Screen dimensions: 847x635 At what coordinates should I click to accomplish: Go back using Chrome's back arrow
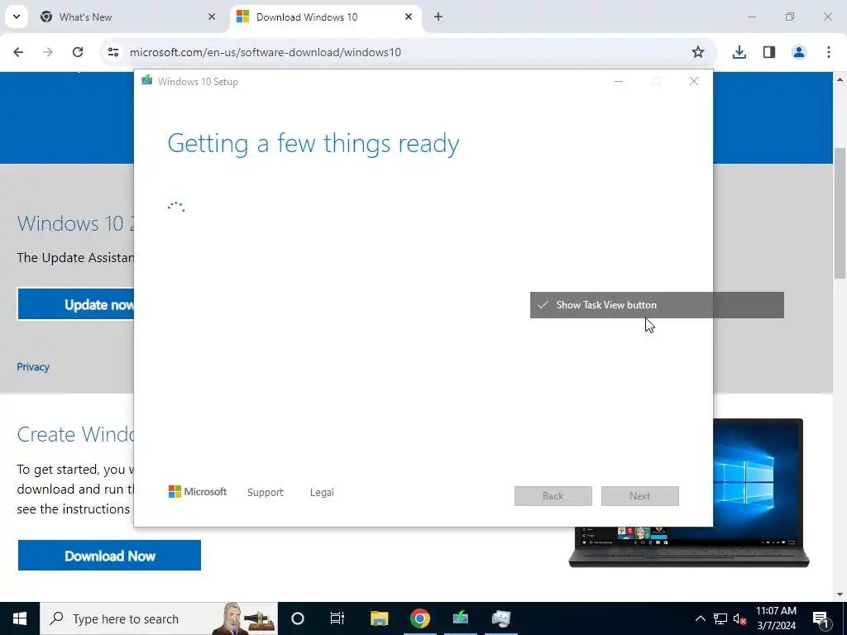[18, 52]
